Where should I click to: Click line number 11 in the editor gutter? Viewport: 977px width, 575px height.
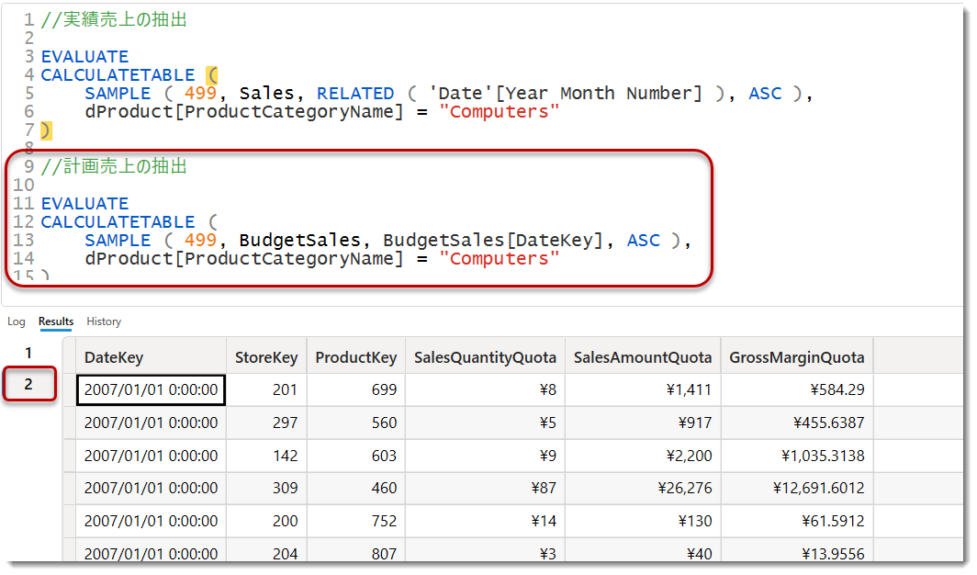24,204
